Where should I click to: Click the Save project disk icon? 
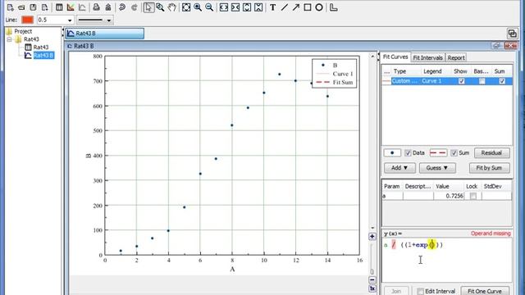tap(33, 7)
